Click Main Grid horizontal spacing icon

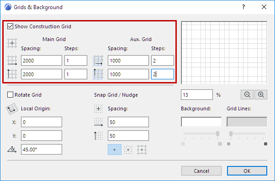tap(12, 61)
